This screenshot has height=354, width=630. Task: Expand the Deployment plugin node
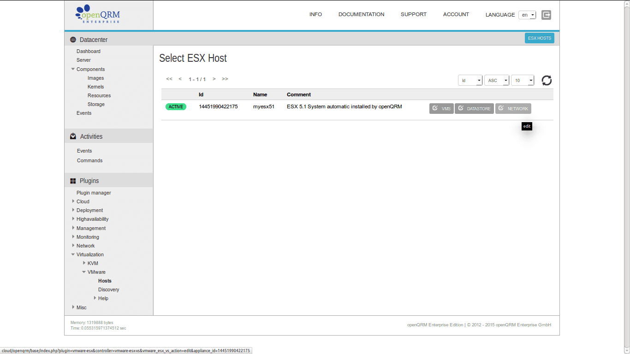(x=73, y=210)
